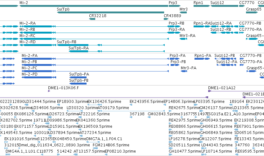The image size is (264, 156).
Task: Click the Su(Tpl)-PA protein label
Action: (79, 74)
